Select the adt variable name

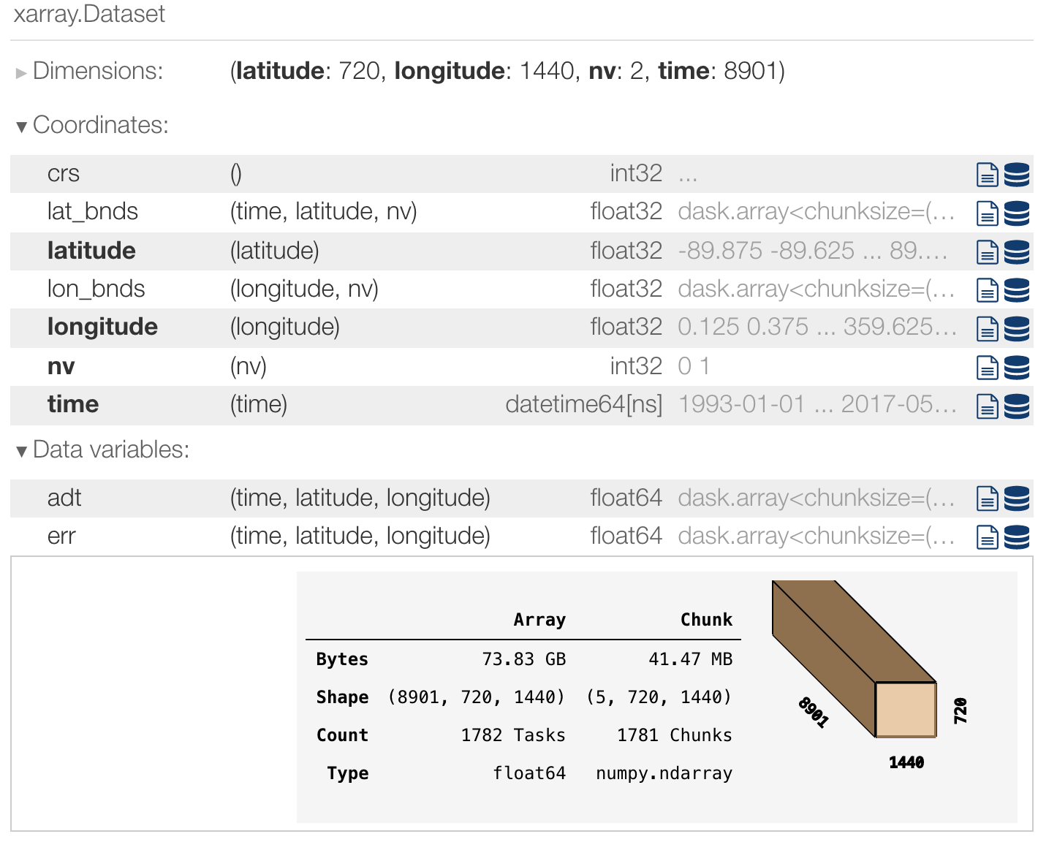(64, 498)
